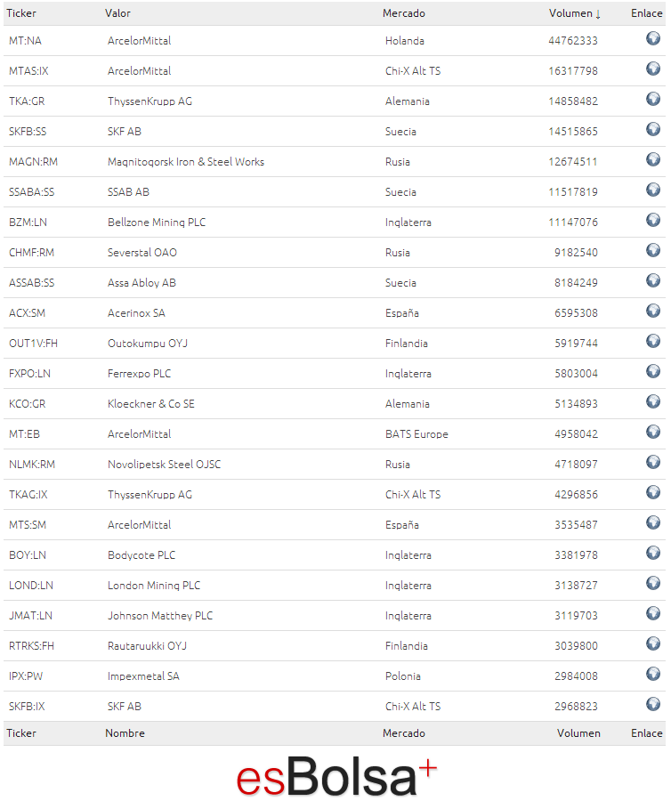
Task: Click the globe icon for Johnson Matthey PLC
Action: [x=653, y=613]
